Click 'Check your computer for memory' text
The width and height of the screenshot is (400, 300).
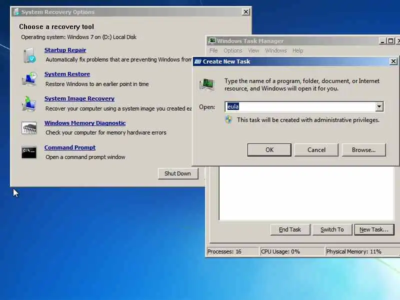106,132
